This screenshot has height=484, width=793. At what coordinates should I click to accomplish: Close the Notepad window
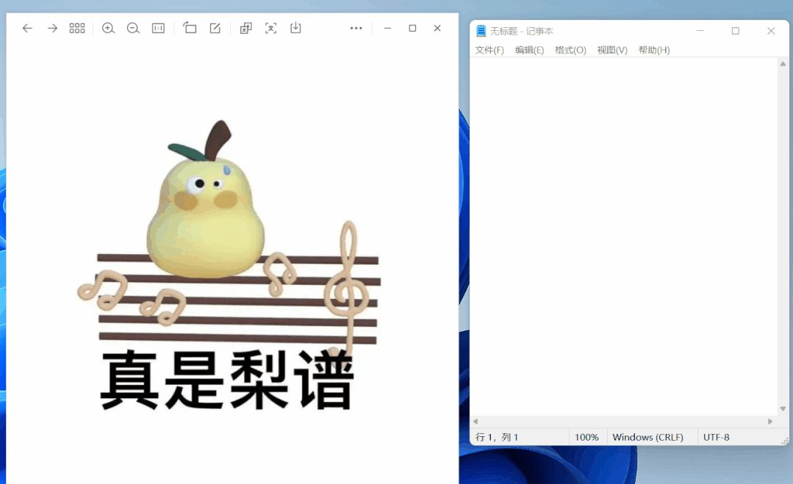[x=771, y=31]
